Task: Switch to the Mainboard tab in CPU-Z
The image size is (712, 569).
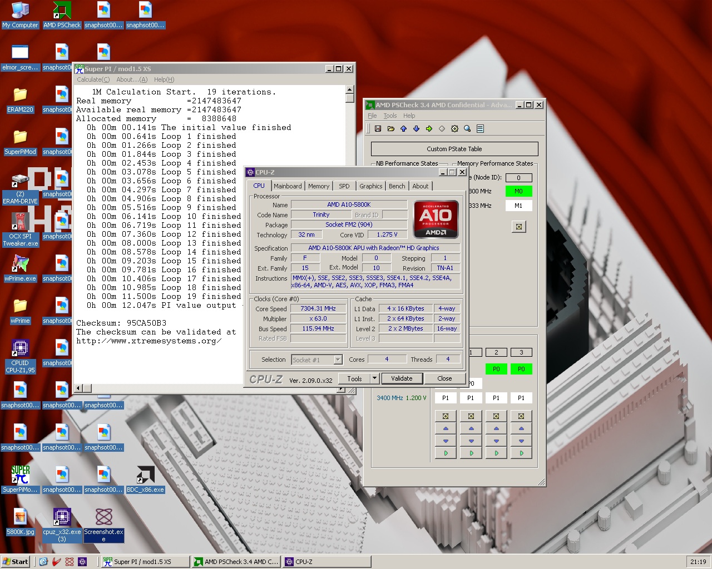Action: point(288,186)
